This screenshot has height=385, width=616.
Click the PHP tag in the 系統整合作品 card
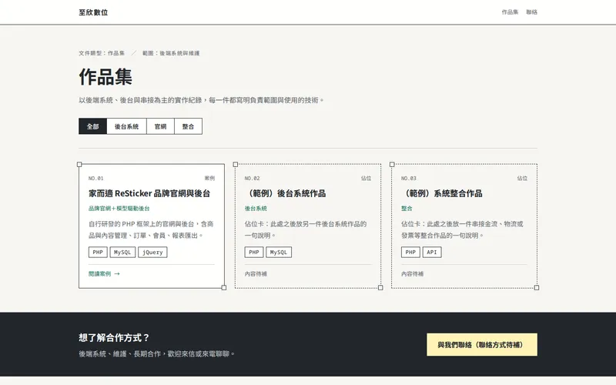point(410,253)
